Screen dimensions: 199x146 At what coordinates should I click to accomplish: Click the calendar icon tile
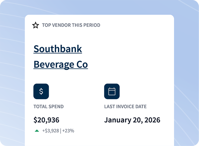pos(112,91)
